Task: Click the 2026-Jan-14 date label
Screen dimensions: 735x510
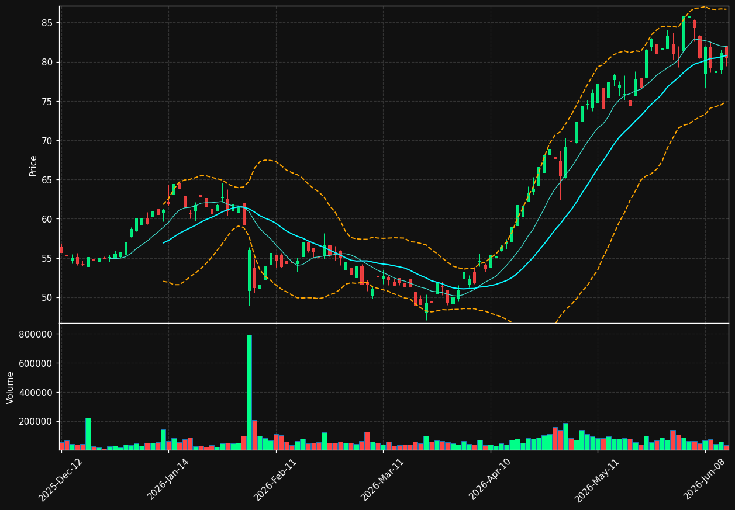Action: [168, 480]
